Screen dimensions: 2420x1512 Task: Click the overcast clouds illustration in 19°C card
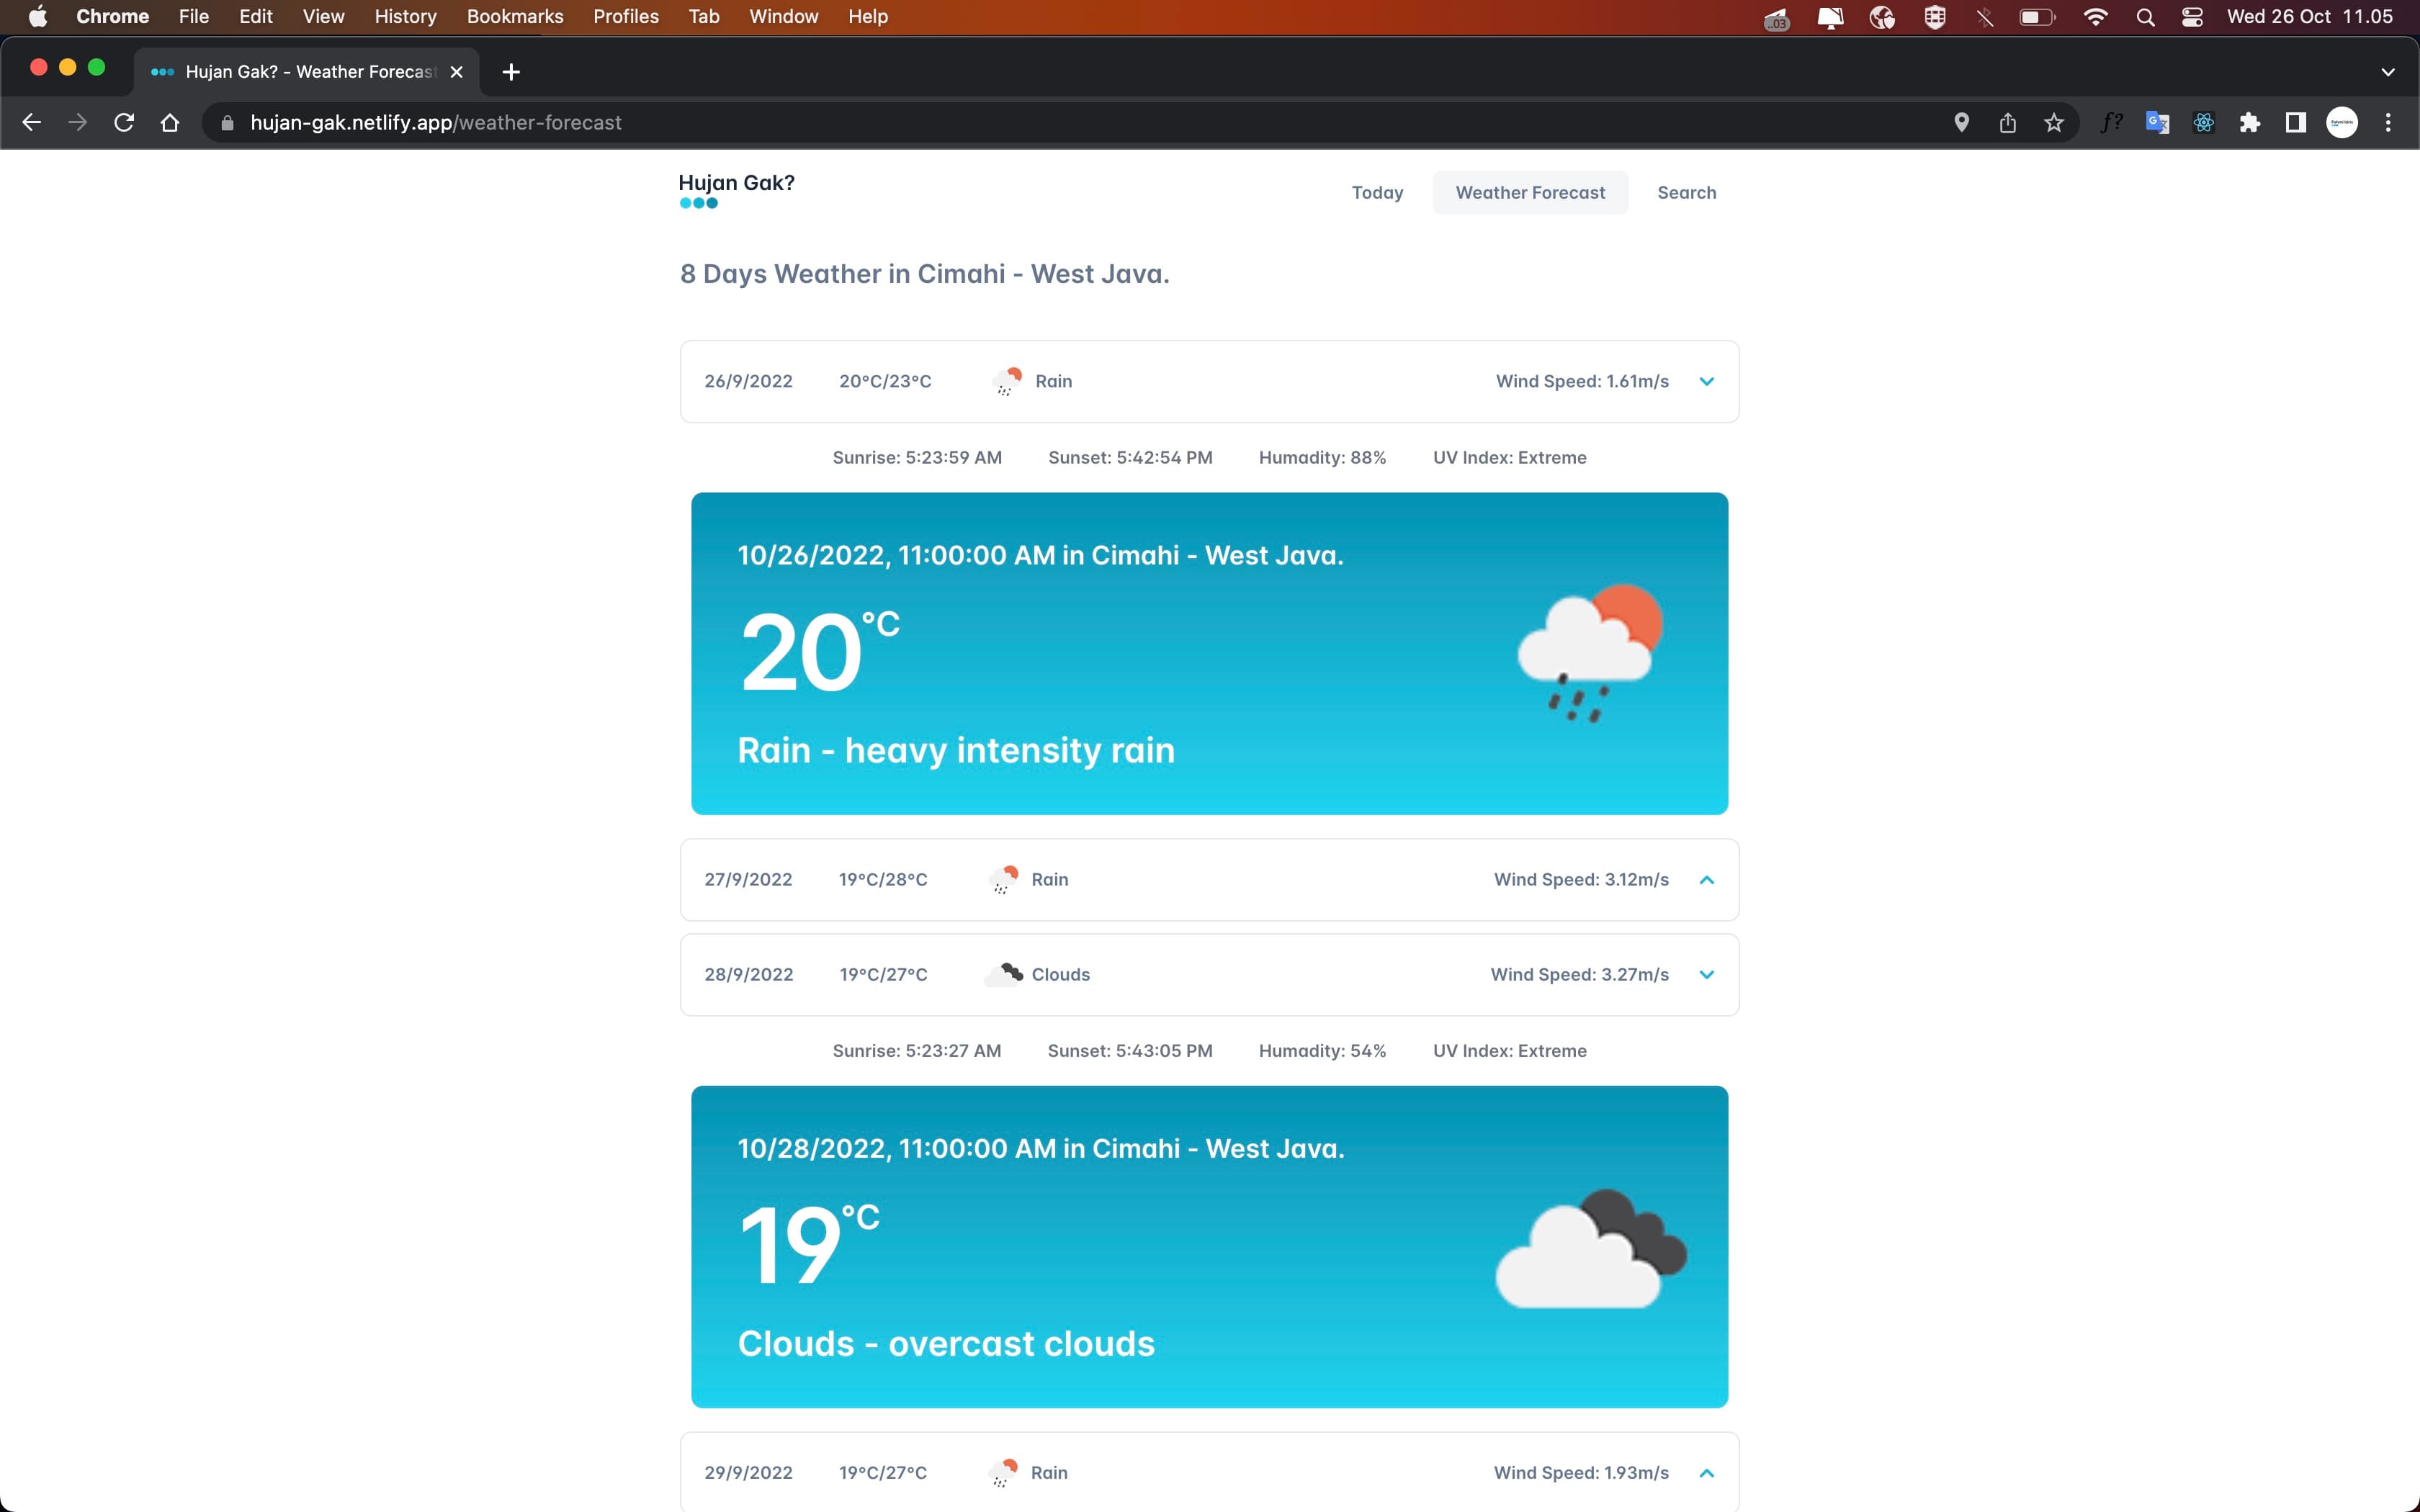1590,1248
